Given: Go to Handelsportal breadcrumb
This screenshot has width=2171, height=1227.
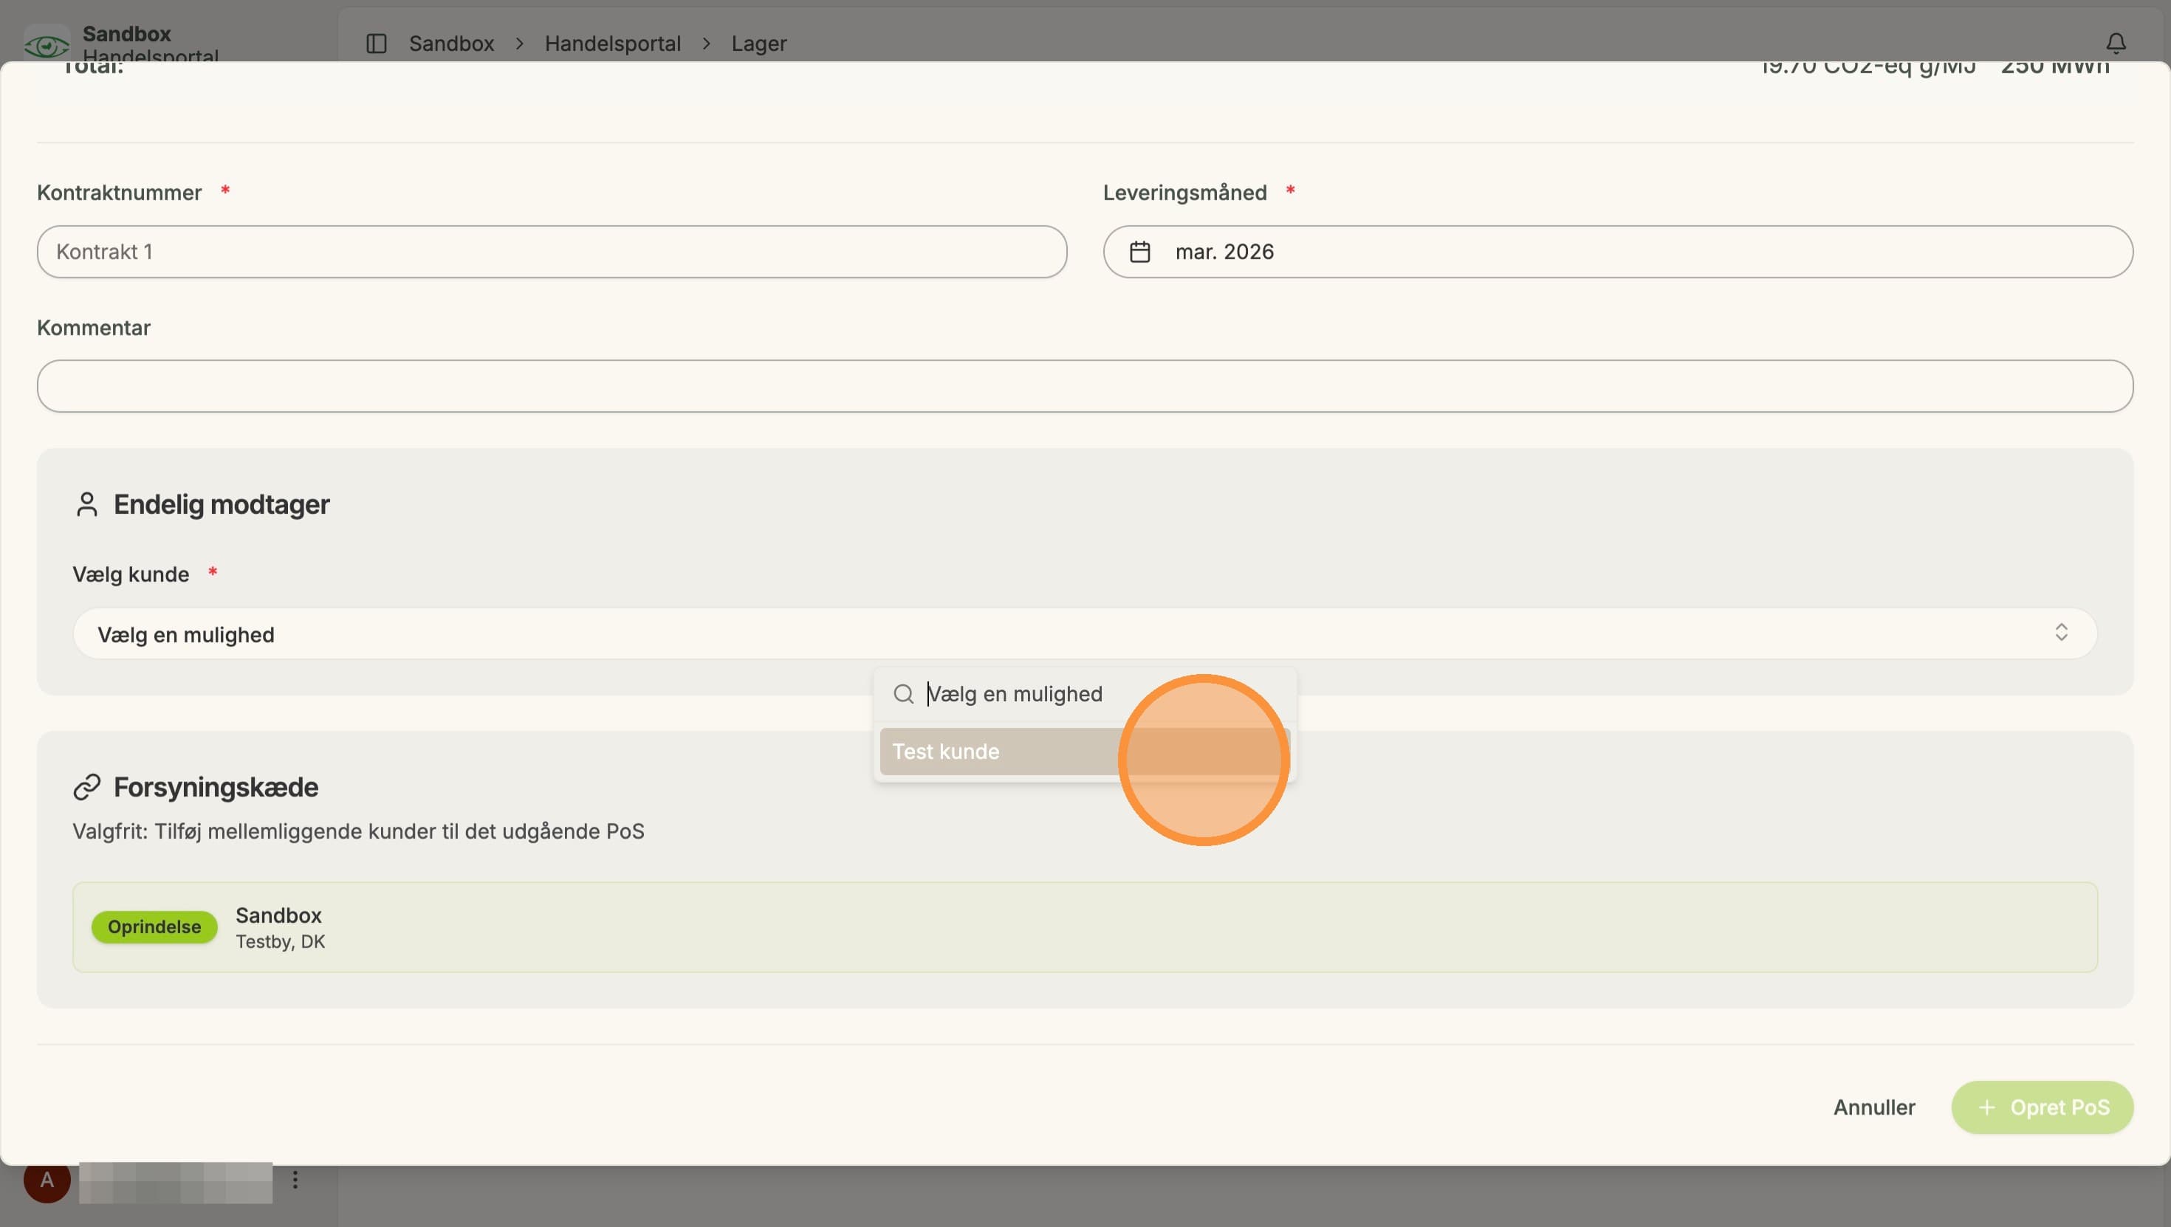Looking at the screenshot, I should click(x=612, y=43).
